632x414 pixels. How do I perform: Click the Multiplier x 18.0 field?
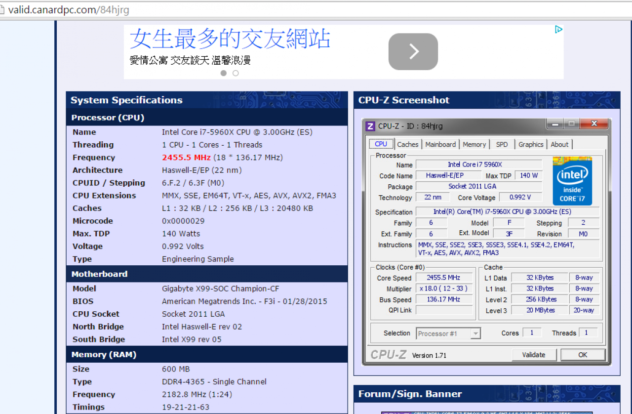(x=443, y=289)
